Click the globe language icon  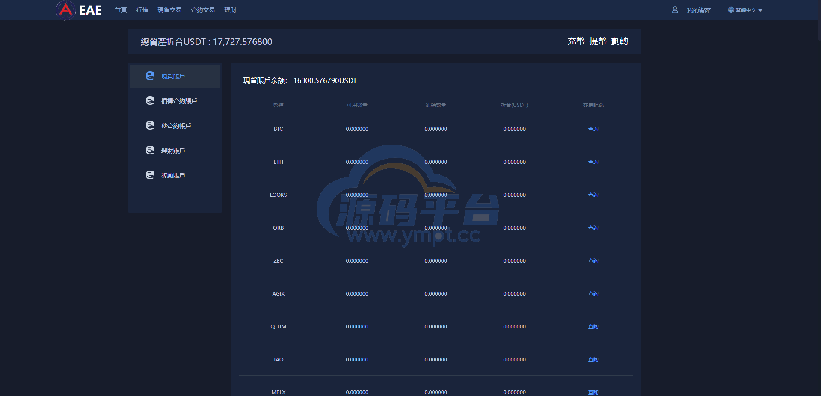click(x=731, y=10)
